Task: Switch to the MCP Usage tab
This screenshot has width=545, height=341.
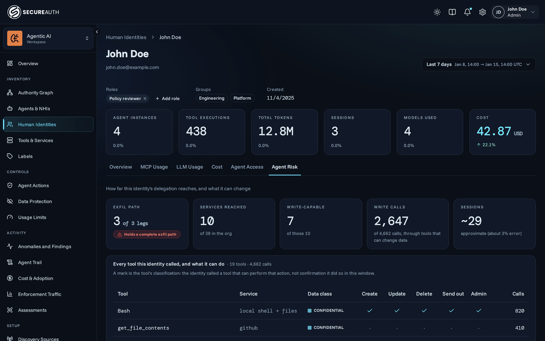Action: tap(154, 167)
